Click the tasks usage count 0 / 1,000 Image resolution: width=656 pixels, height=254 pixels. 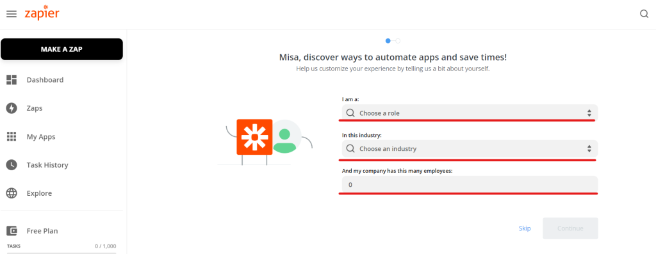pyautogui.click(x=106, y=246)
